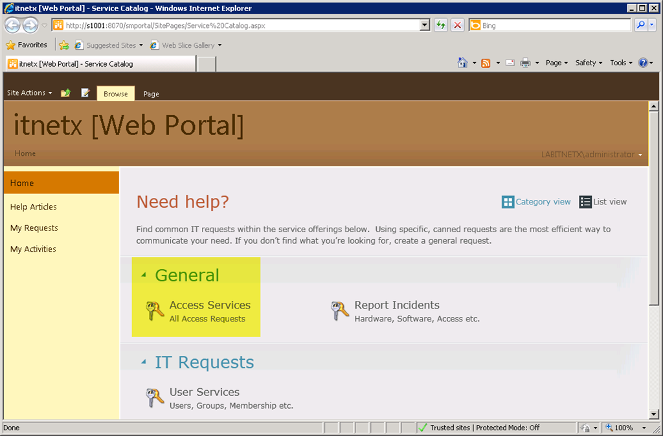Click the User Services key icon
663x436 pixels.
[x=155, y=398]
